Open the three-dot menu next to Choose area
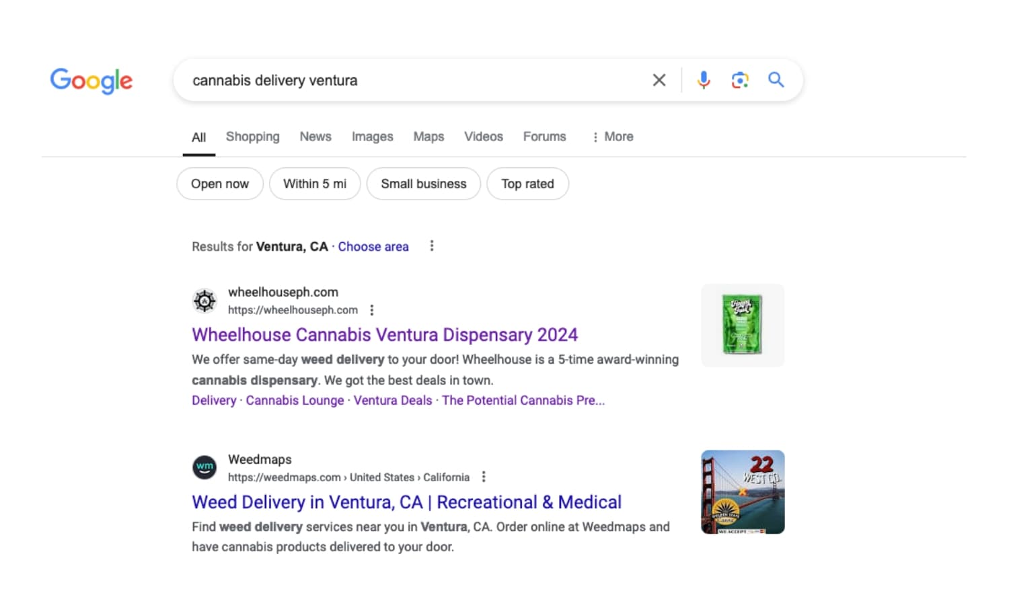The width and height of the screenshot is (1009, 605). [431, 246]
